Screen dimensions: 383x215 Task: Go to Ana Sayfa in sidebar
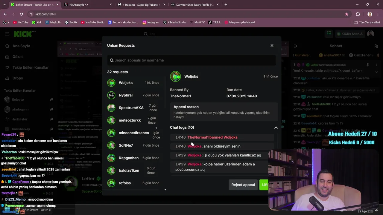coord(21,46)
